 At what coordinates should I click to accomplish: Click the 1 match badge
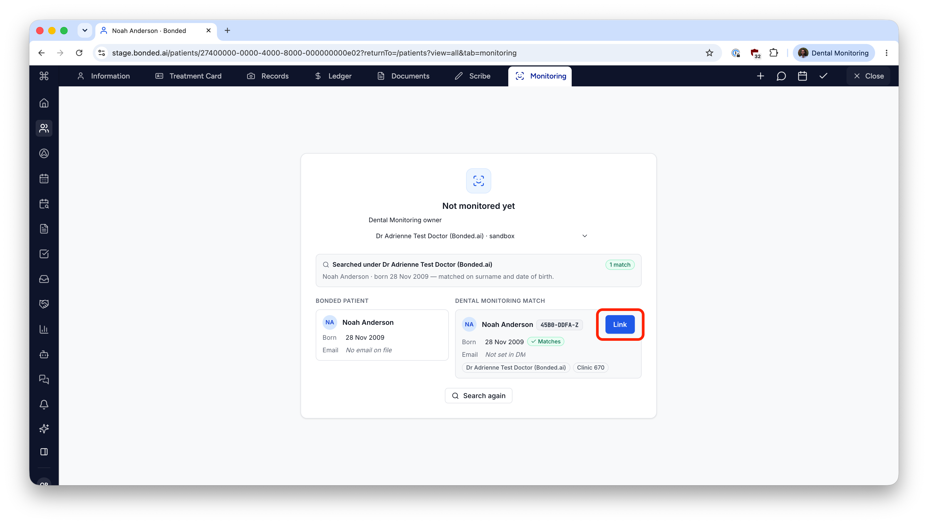(620, 265)
